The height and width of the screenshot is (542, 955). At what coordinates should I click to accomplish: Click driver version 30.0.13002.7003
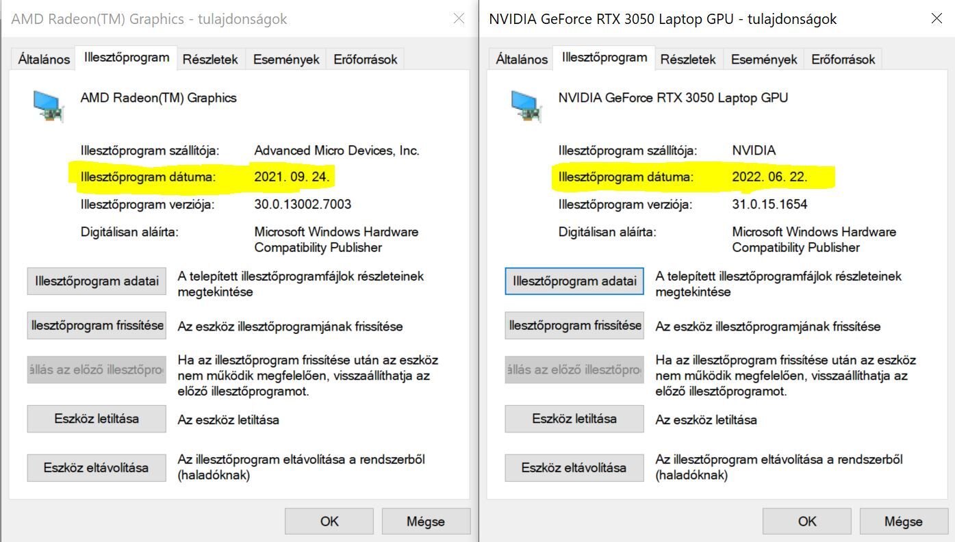coord(303,204)
